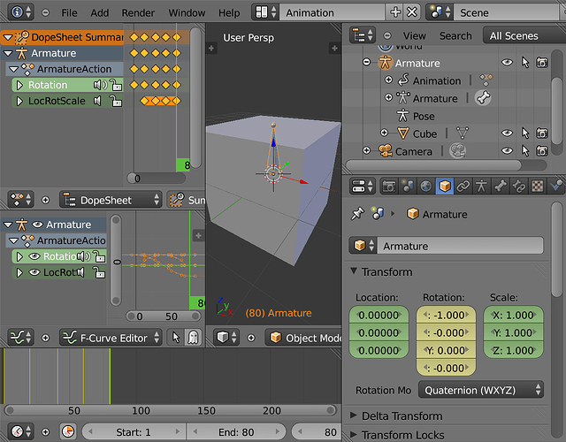
Task: Open the Outliner editor type selector
Action: pos(363,35)
